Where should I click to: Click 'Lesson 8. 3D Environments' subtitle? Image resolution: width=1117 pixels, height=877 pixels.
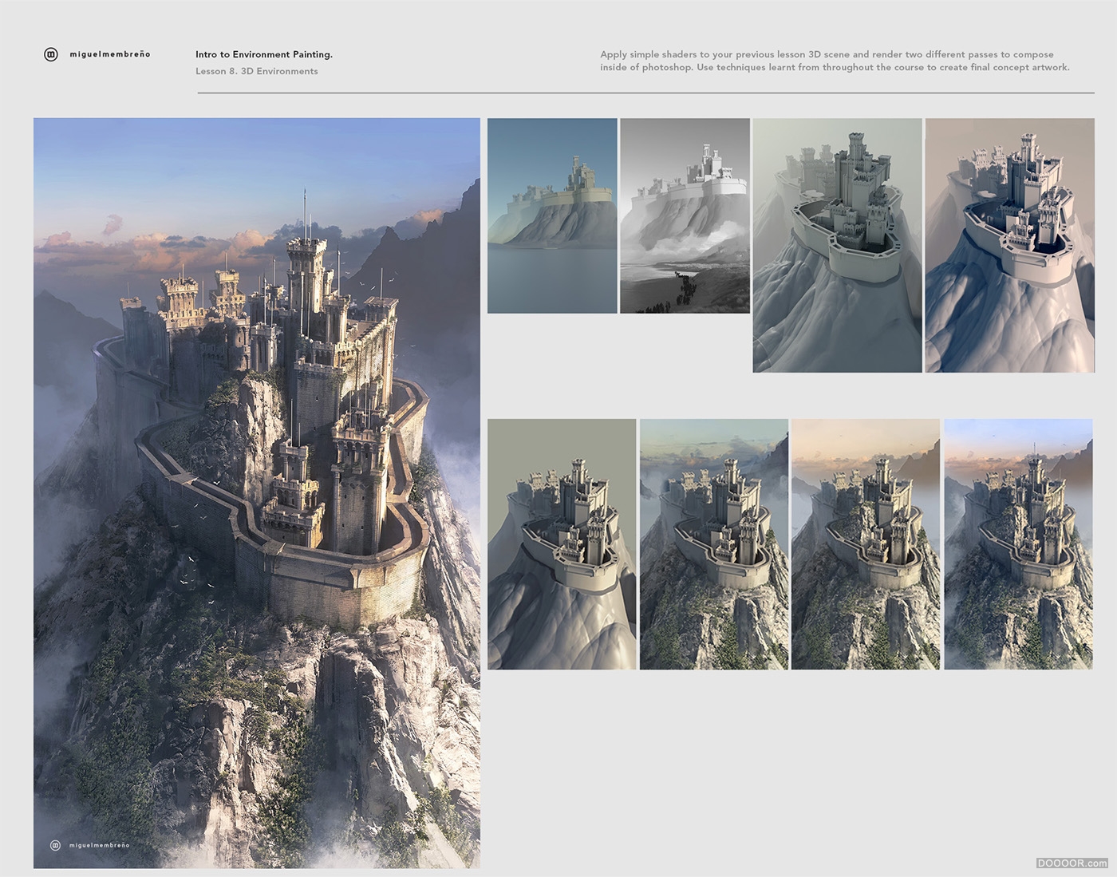257,71
